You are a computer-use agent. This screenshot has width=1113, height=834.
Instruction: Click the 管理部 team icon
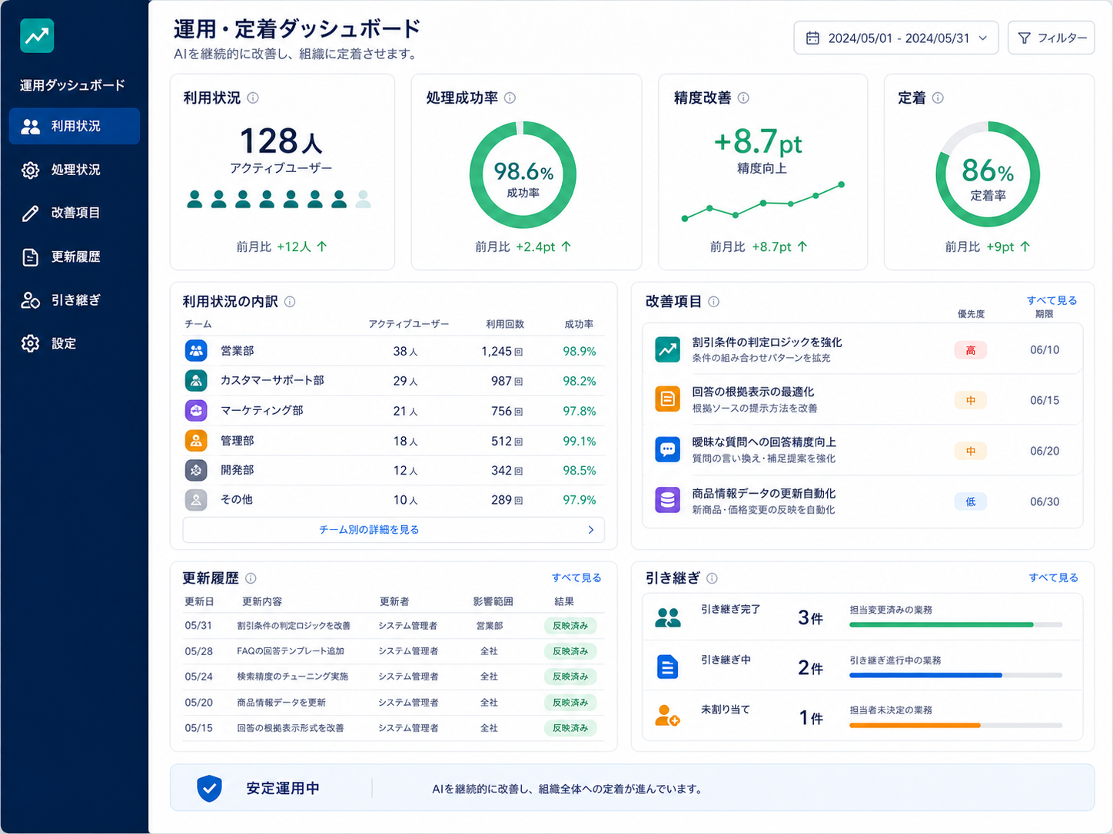[x=196, y=441]
